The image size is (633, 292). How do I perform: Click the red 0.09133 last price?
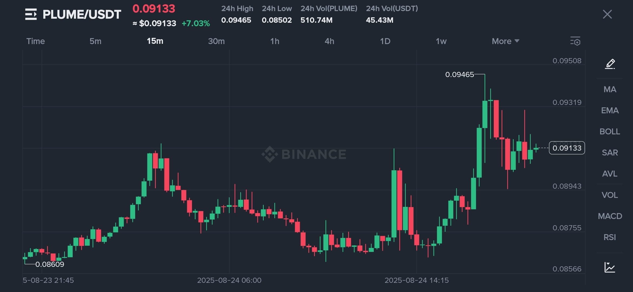[154, 9]
